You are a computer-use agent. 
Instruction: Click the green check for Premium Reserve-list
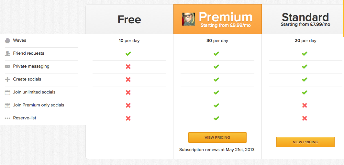click(x=216, y=118)
